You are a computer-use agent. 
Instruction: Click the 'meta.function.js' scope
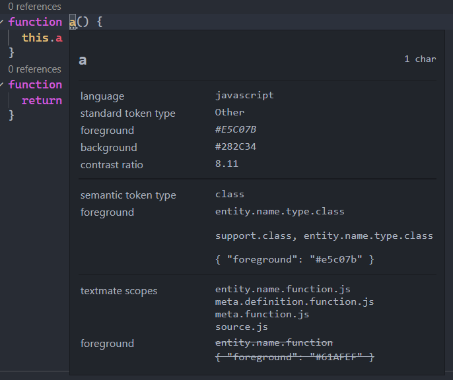coord(262,314)
